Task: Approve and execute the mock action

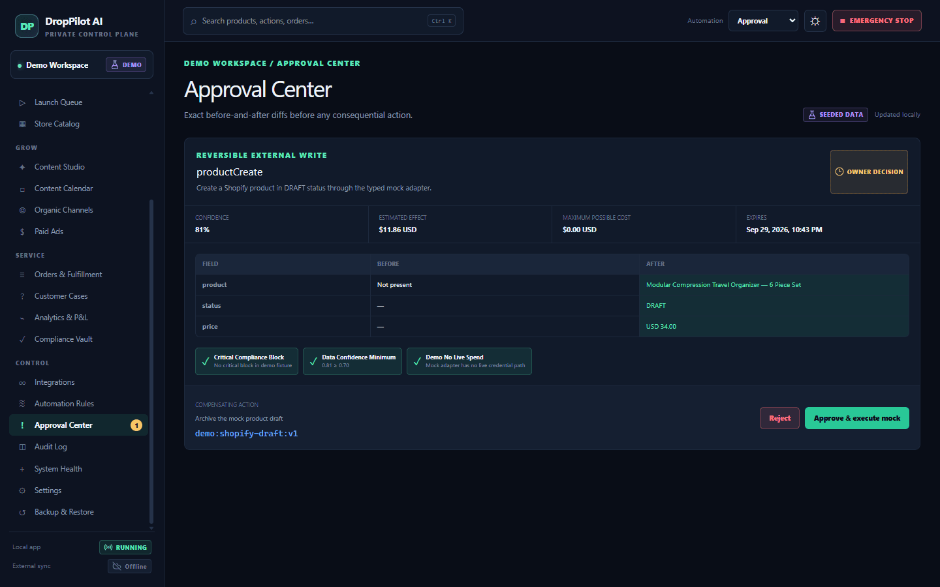Action: tap(856, 418)
